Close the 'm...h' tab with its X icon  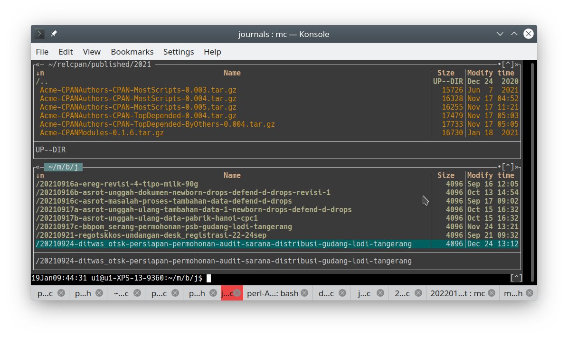(530, 293)
